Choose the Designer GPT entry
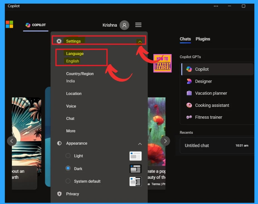Viewport: 258px width, 204px height. [217, 81]
